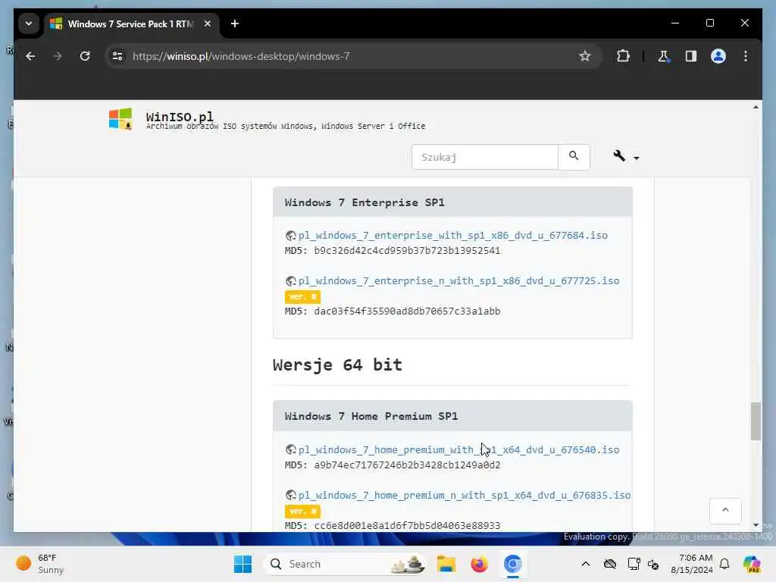Click globe icon beside home_premium x64 676540 link
The image size is (776, 582).
[291, 450]
